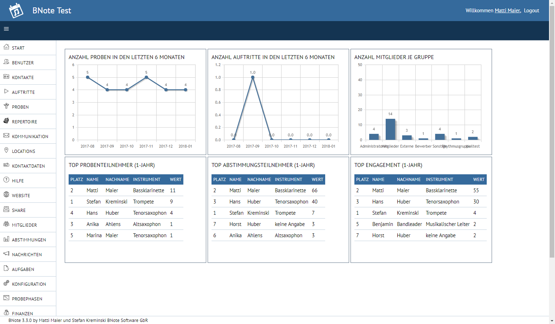
Task: Click the Kontaktdaten icon
Action: (6, 165)
